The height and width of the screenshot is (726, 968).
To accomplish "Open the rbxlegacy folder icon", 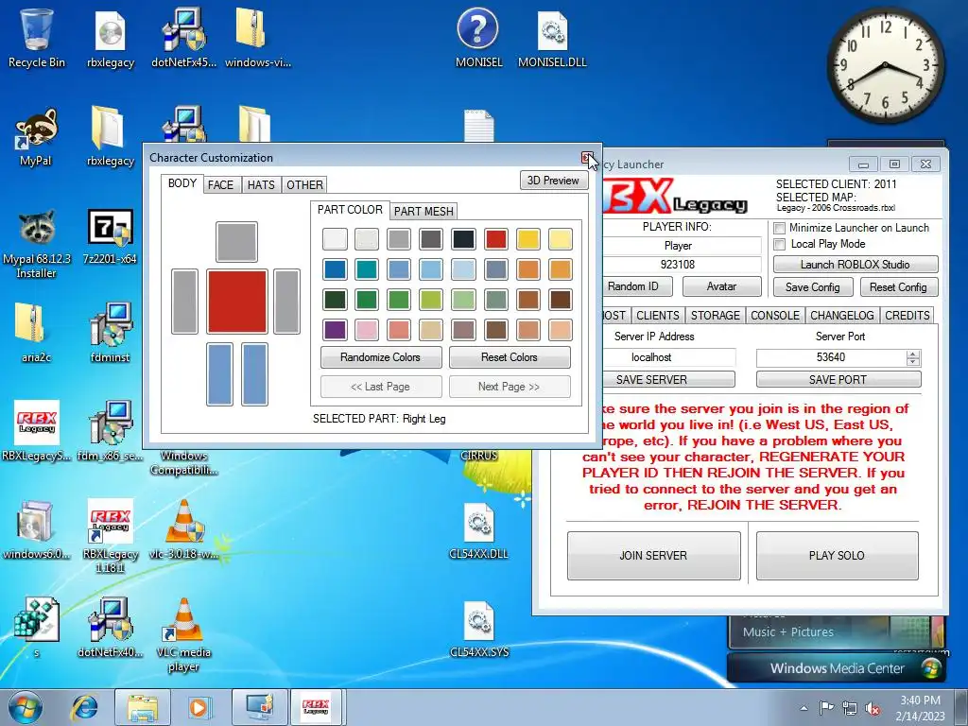I will [x=110, y=136].
